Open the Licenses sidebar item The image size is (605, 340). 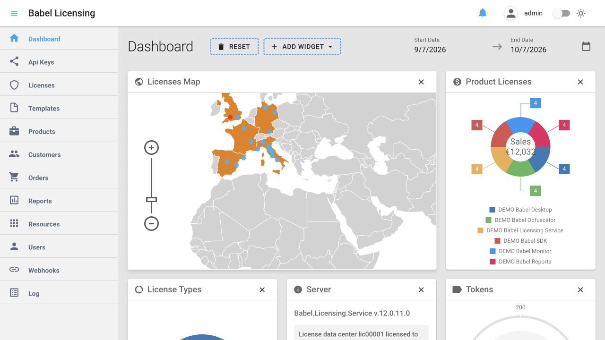pyautogui.click(x=59, y=85)
